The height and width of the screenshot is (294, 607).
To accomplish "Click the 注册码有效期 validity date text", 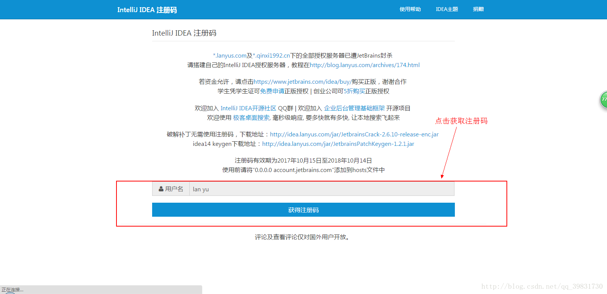I will 303,161.
